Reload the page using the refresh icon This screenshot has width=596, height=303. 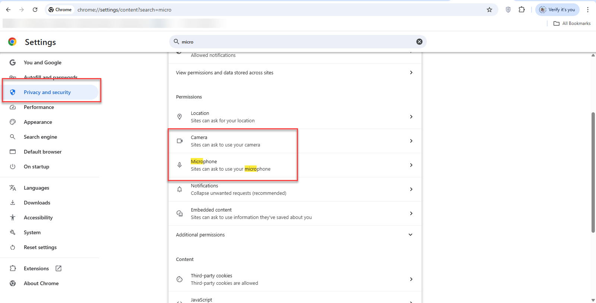(x=35, y=10)
